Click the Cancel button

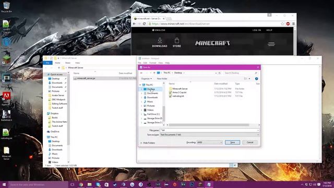[x=250, y=143]
